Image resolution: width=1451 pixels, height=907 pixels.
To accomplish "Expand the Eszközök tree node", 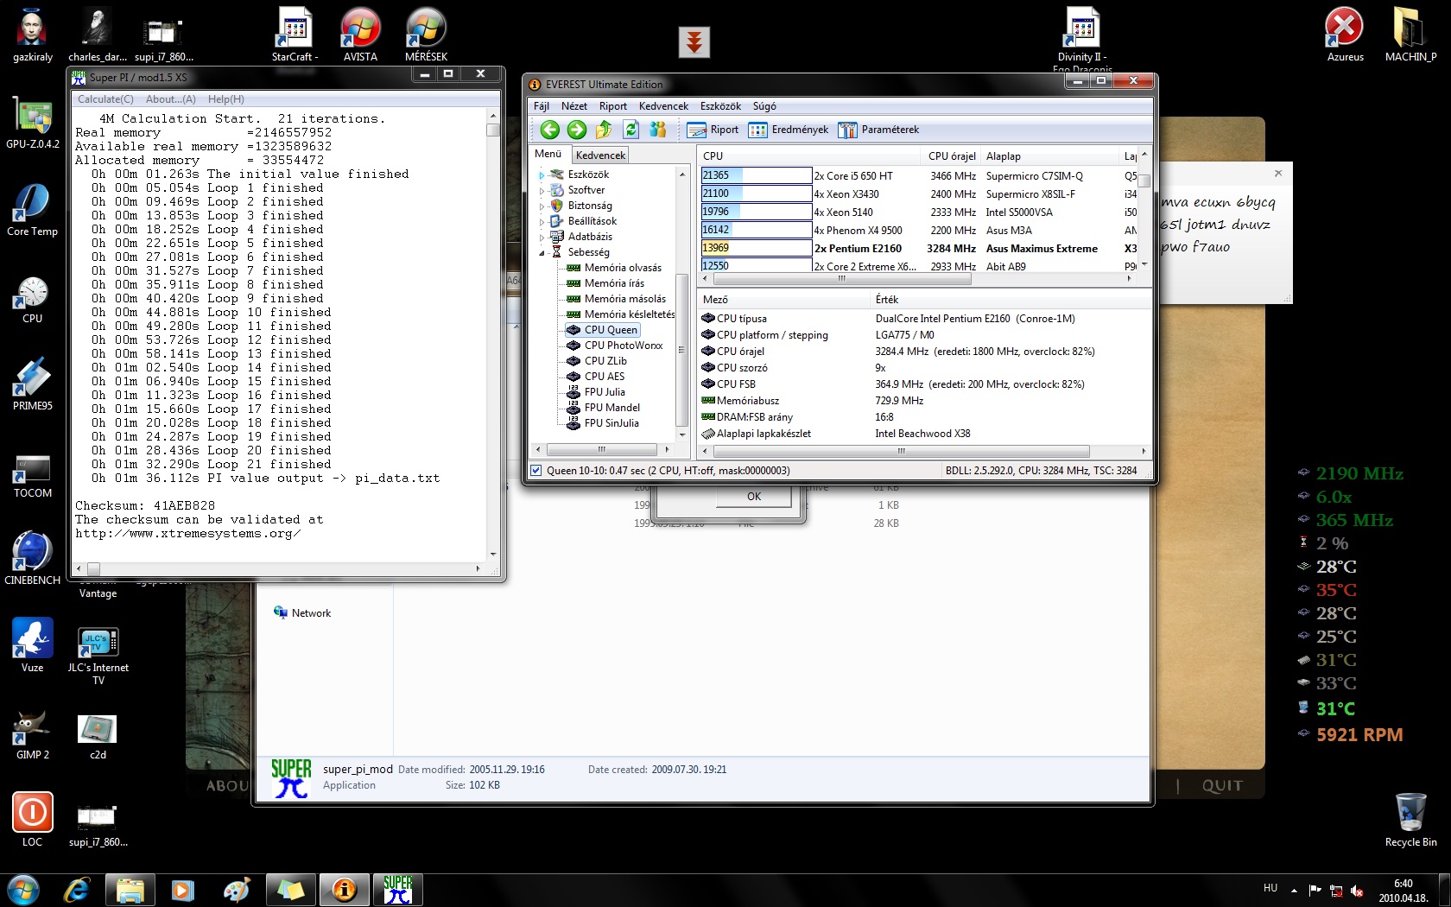I will (x=542, y=175).
